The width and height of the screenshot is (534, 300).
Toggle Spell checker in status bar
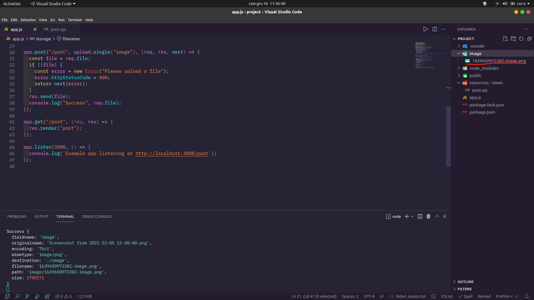click(466, 296)
